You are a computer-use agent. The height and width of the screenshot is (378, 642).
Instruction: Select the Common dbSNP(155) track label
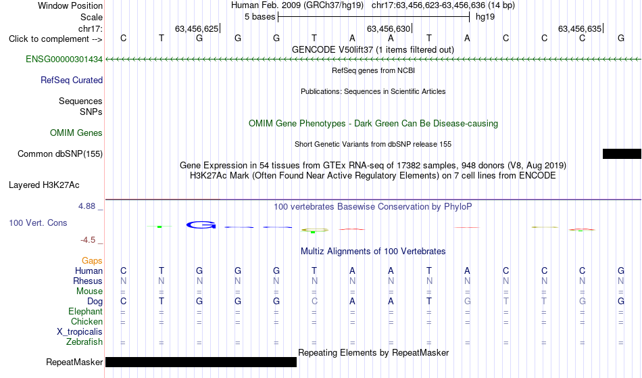click(59, 154)
